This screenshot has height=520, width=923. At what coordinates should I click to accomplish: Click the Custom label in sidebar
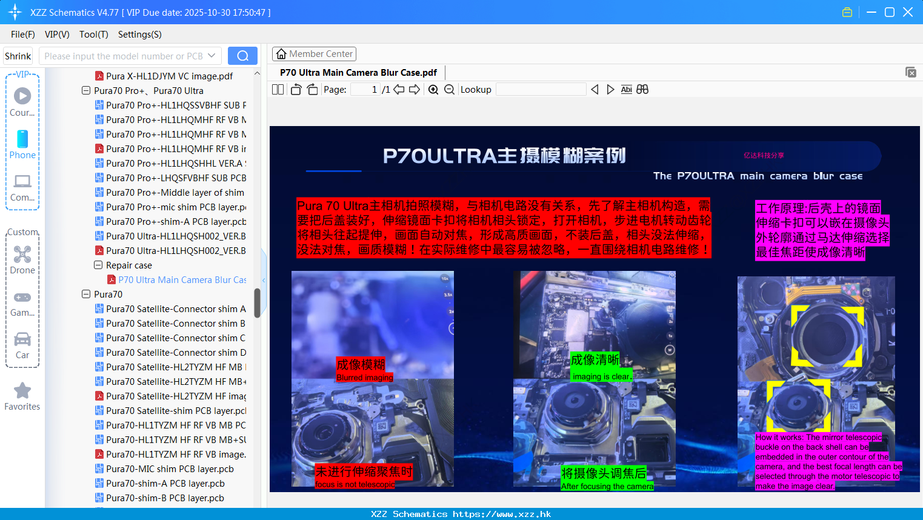tap(22, 232)
